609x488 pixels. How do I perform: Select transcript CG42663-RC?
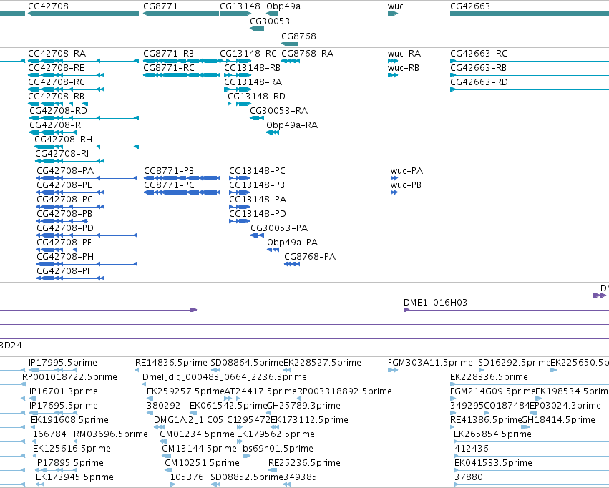(x=479, y=54)
